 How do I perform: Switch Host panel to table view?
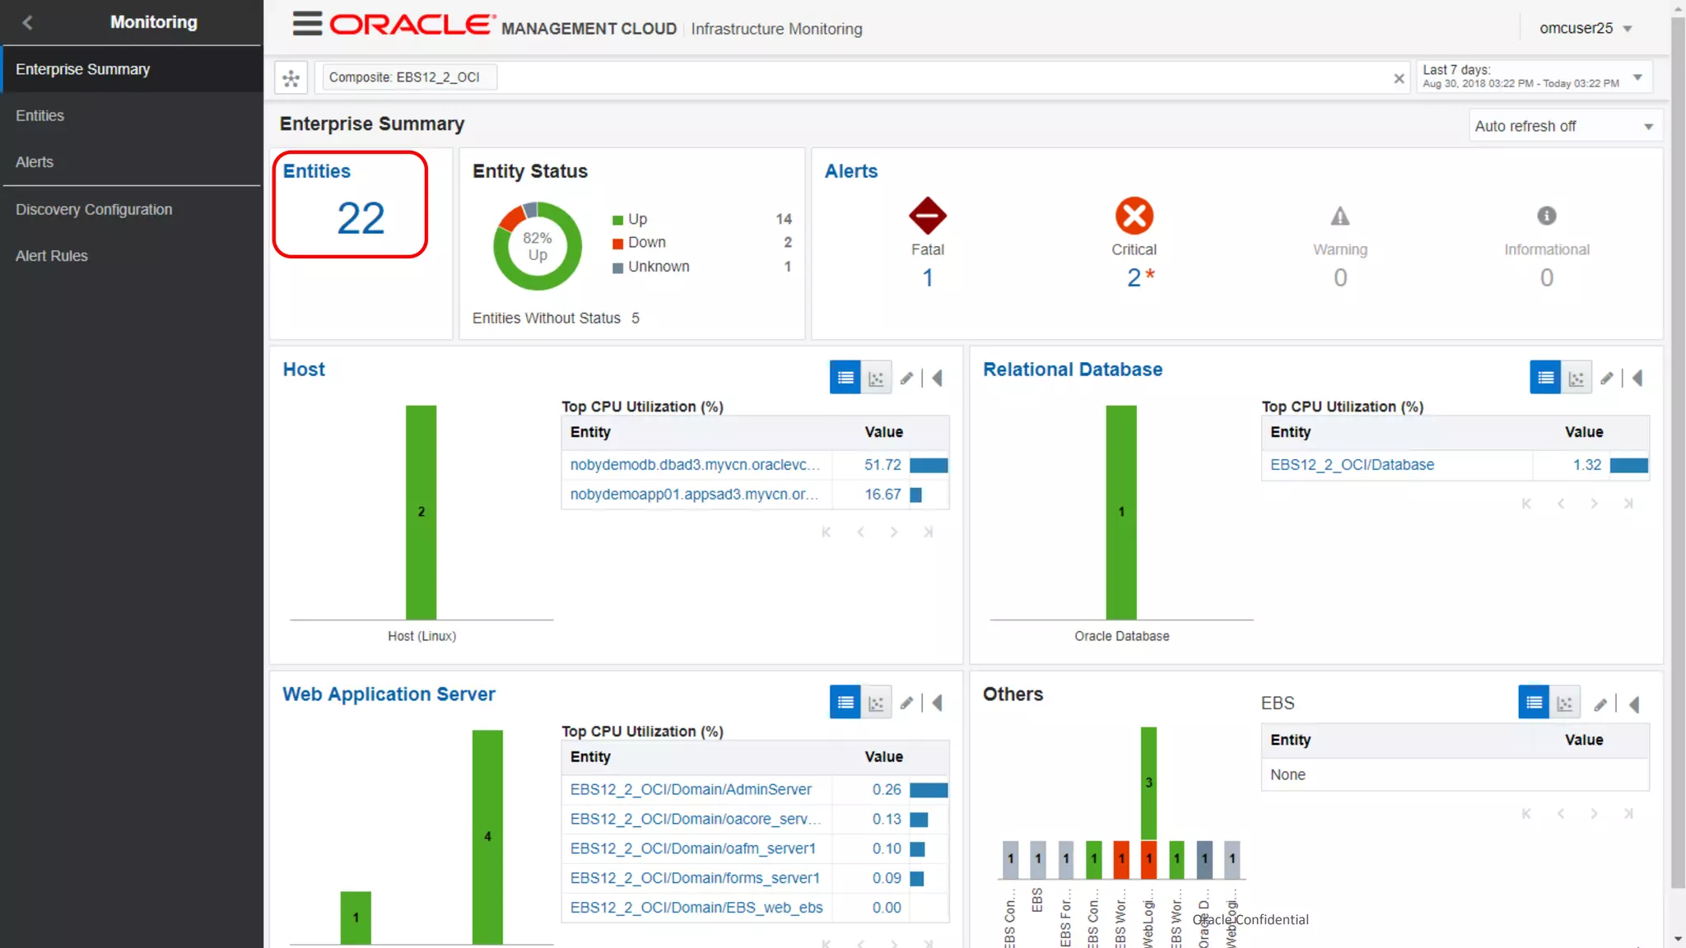(845, 378)
